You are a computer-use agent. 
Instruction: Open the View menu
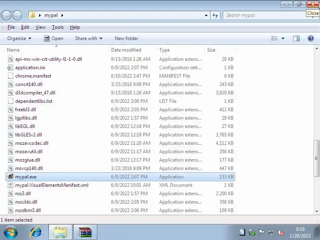40,27
